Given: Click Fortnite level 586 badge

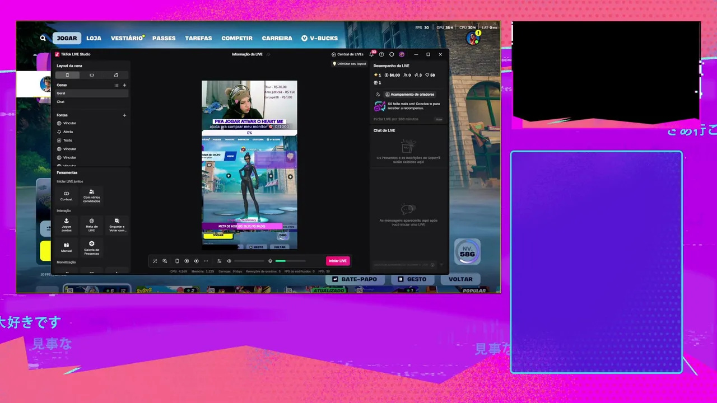Looking at the screenshot, I should [467, 252].
